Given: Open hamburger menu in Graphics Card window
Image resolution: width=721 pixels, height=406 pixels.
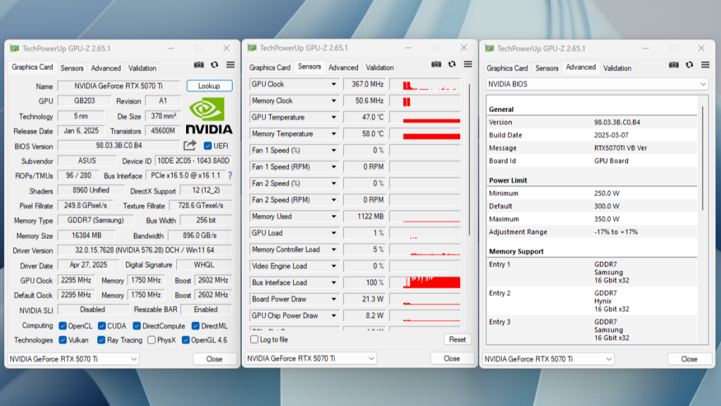Looking at the screenshot, I should tap(230, 65).
